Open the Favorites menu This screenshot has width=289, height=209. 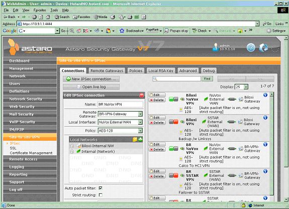[39, 11]
